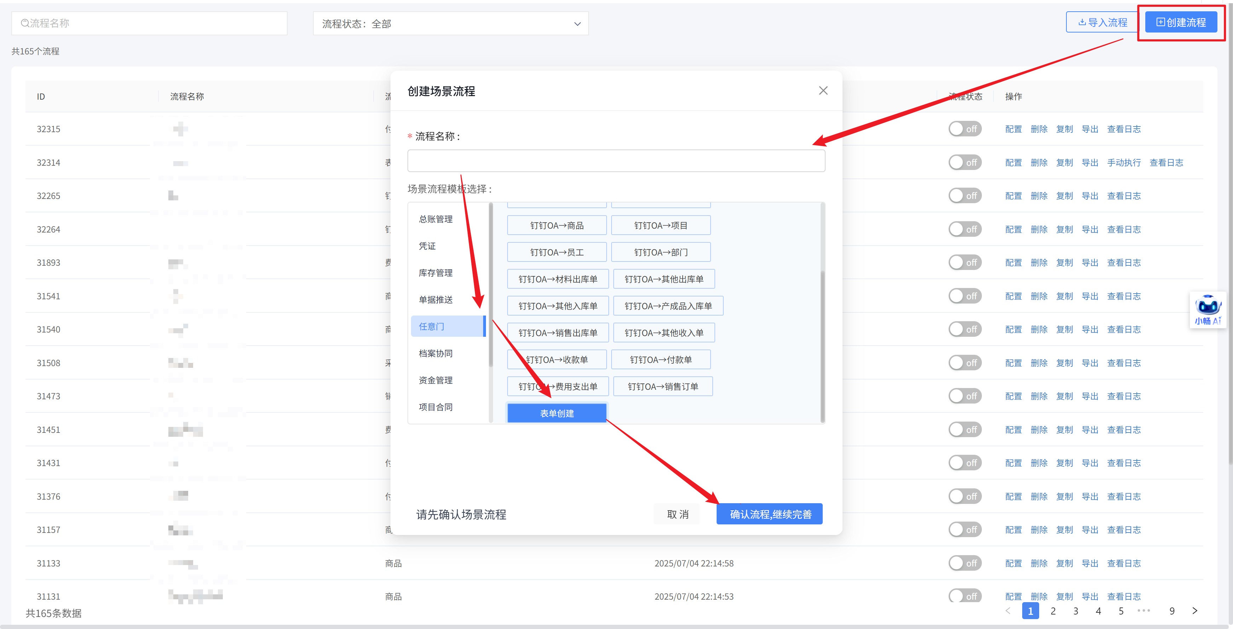This screenshot has height=629, width=1233.
Task: Close the 创建场景流程 dialog with X icon
Action: coord(823,91)
